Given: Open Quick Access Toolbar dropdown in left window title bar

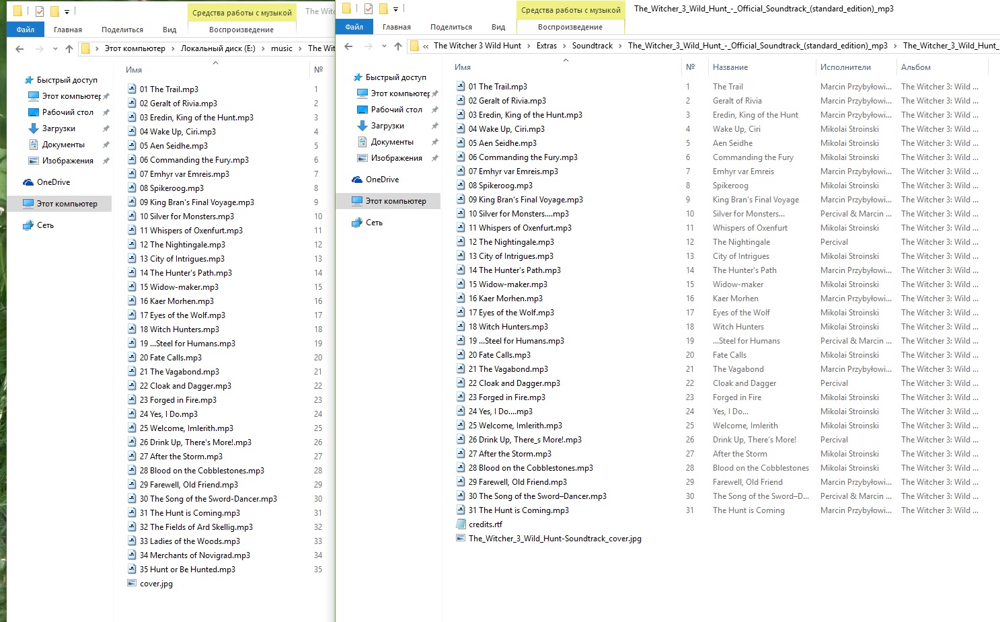Looking at the screenshot, I should tap(67, 11).
